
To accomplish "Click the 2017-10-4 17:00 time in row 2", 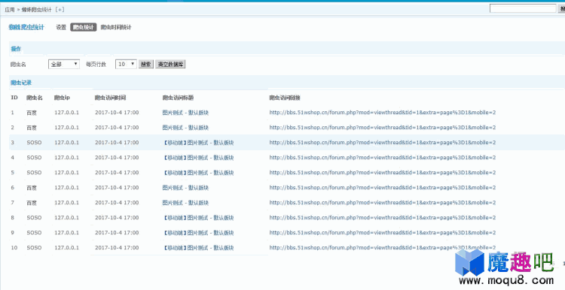I will point(117,128).
